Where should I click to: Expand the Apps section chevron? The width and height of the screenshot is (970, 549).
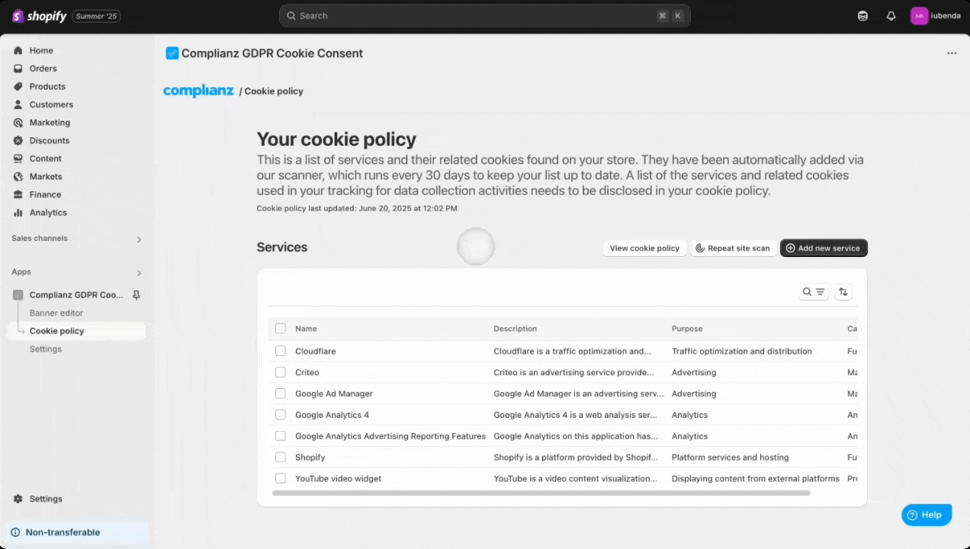click(139, 273)
